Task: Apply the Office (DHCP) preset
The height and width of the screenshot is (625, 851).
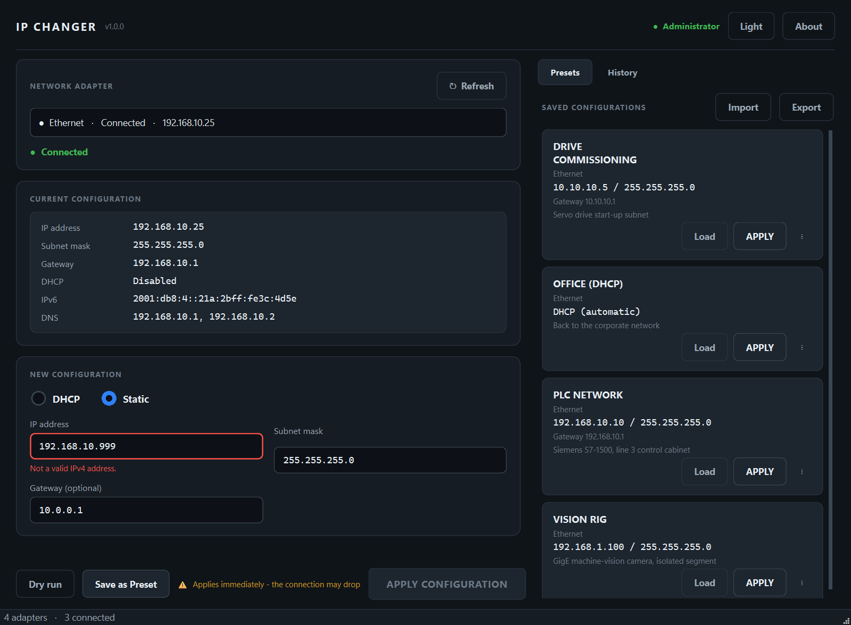Action: pos(760,347)
